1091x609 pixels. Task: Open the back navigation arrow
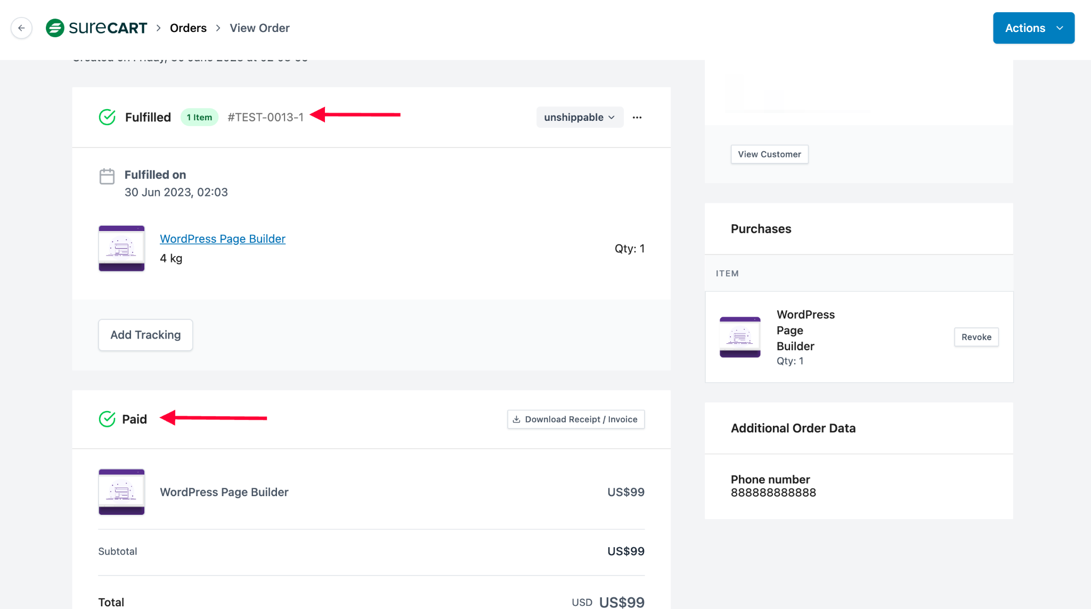point(21,28)
